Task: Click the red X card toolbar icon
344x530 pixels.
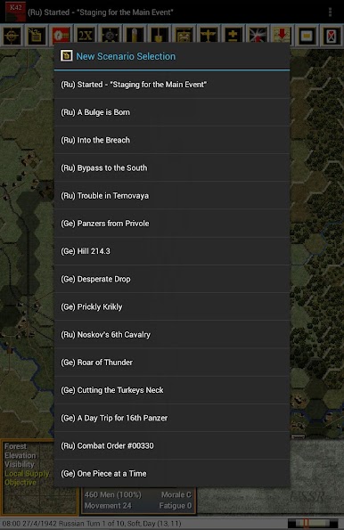Action: pyautogui.click(x=331, y=36)
